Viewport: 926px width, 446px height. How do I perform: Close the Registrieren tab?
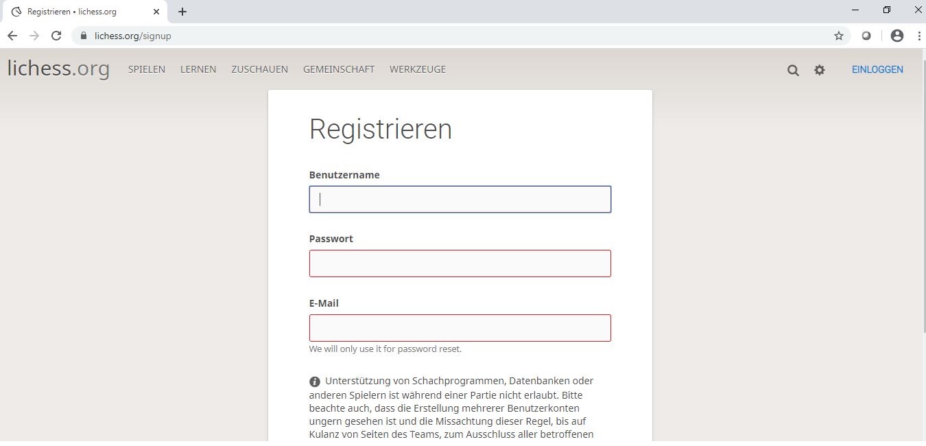[x=156, y=12]
